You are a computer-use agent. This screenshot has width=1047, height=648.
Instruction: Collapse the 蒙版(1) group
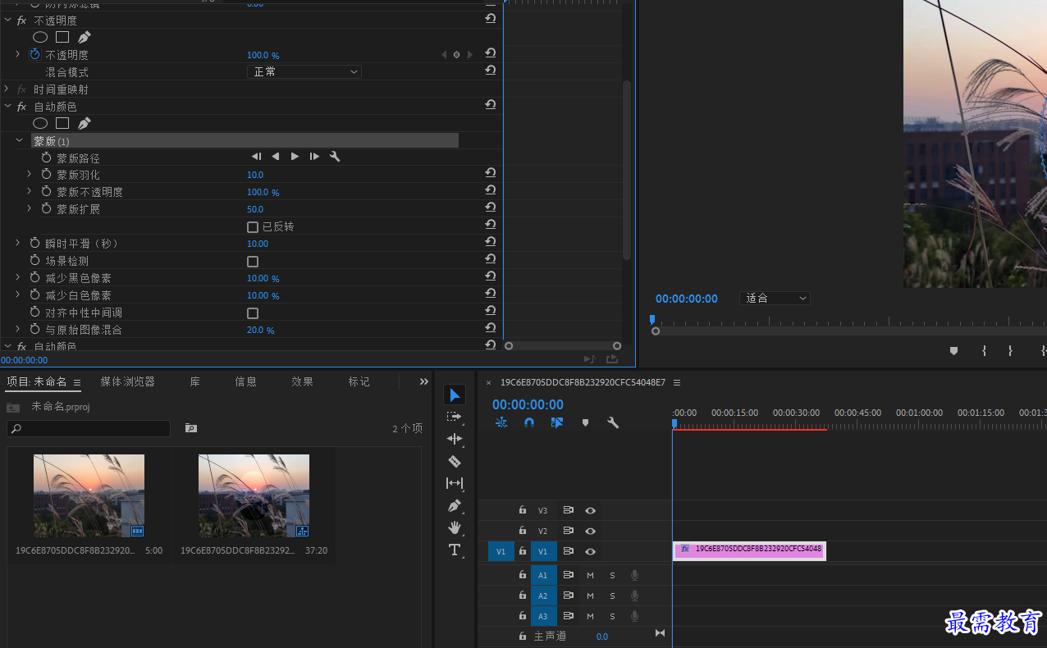[x=19, y=141]
